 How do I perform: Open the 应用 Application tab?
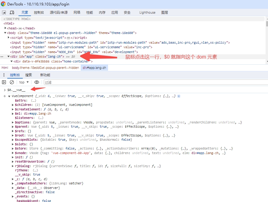point(114,12)
